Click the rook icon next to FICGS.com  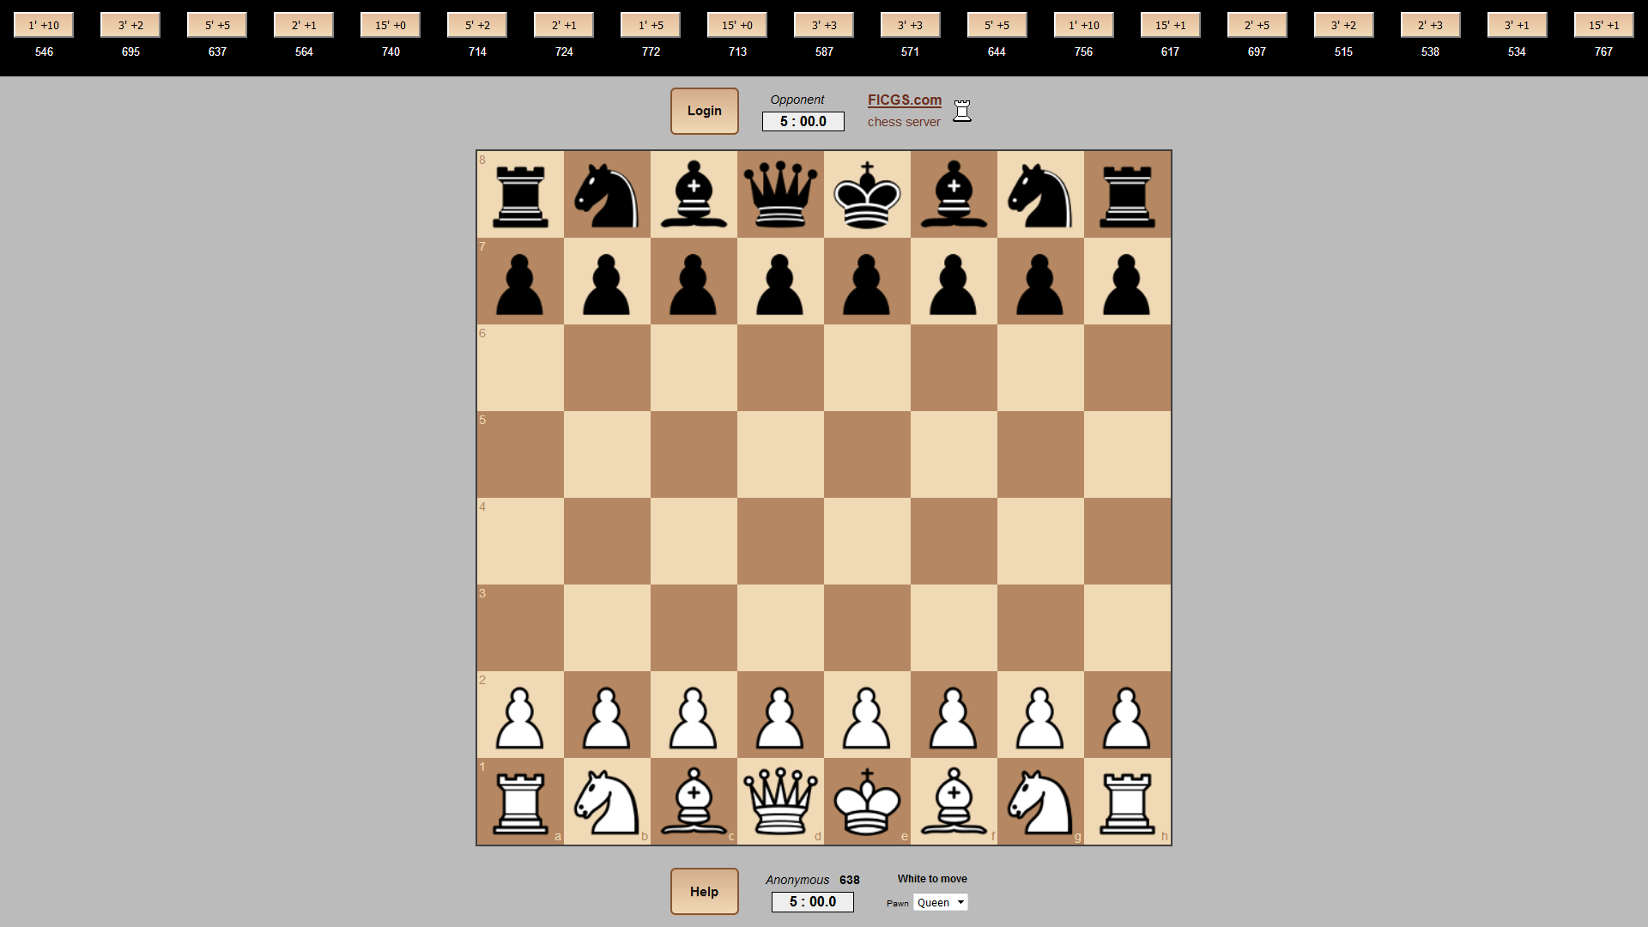(x=962, y=111)
